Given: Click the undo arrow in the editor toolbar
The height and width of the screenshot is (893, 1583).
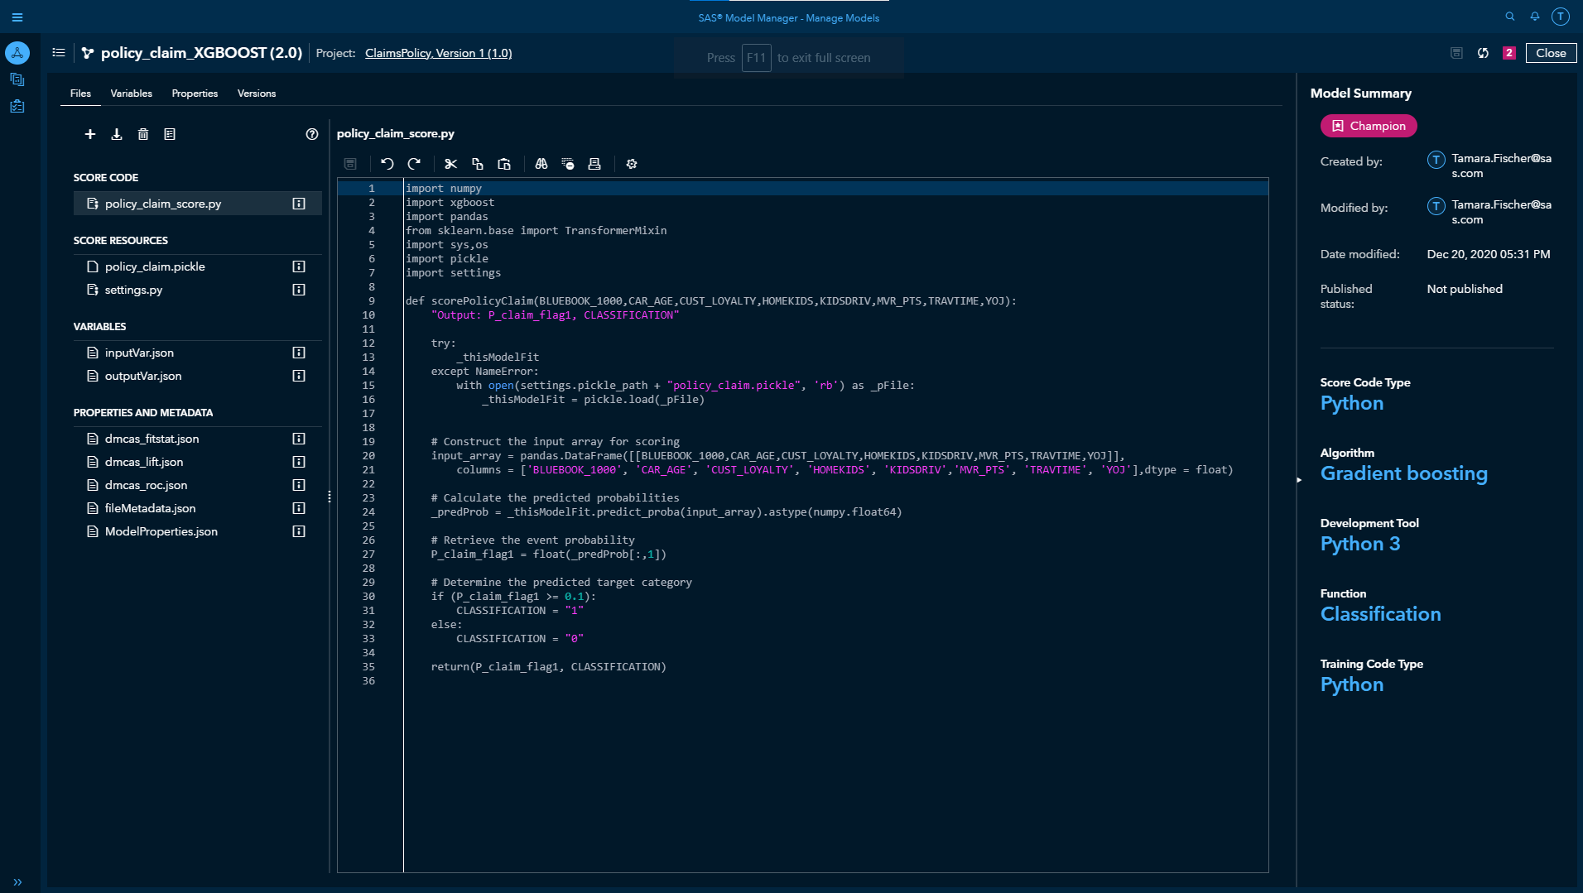Looking at the screenshot, I should click(387, 164).
